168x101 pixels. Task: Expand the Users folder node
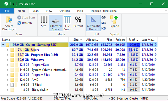tap(7, 50)
